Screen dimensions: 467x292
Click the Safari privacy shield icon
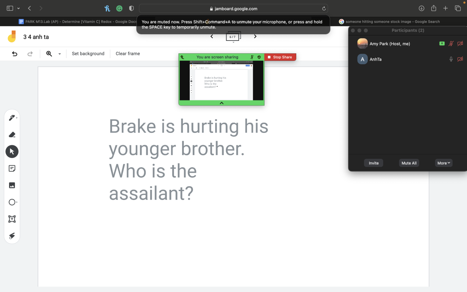[132, 8]
